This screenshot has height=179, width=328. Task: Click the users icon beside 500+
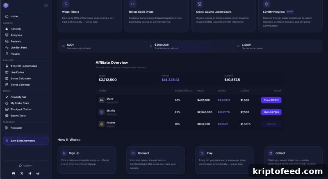click(64, 46)
